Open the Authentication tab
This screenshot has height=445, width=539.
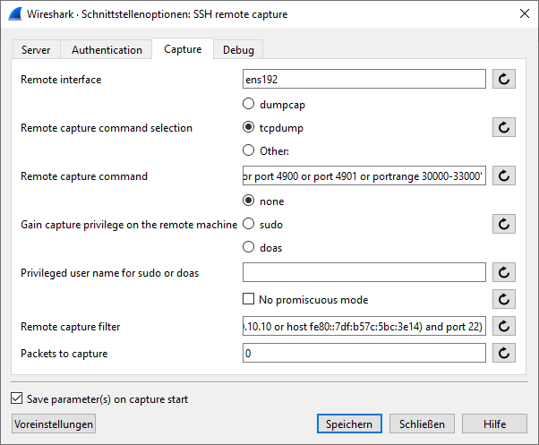pos(107,50)
